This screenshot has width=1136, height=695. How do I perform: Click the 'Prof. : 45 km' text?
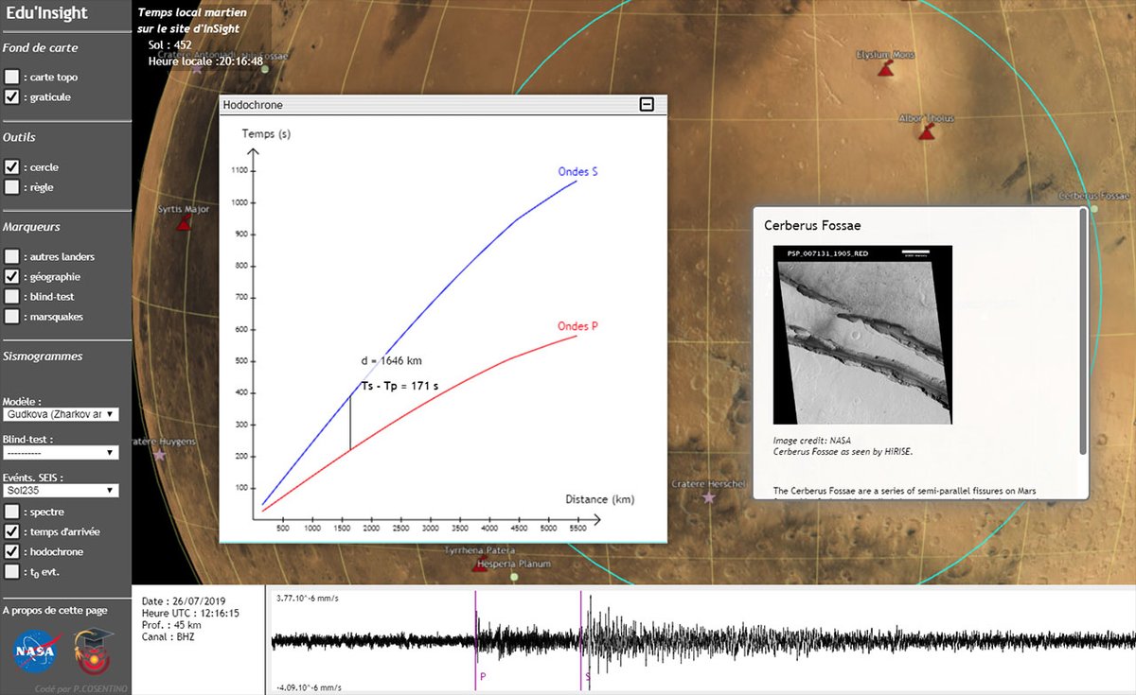(171, 625)
